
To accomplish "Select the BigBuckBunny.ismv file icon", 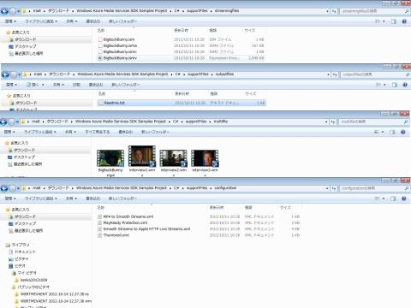I will 100,58.
